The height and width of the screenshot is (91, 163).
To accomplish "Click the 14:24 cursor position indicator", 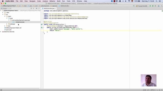I will [144, 90].
